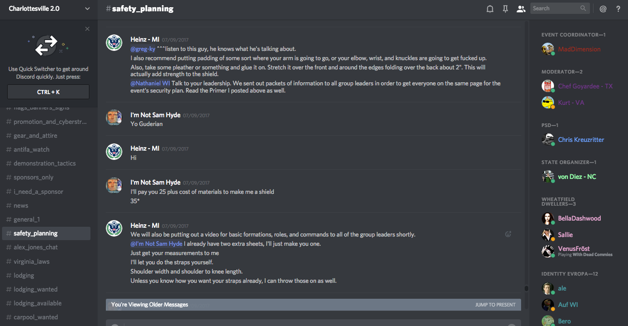Click Jump to Present
The height and width of the screenshot is (326, 628).
495,305
